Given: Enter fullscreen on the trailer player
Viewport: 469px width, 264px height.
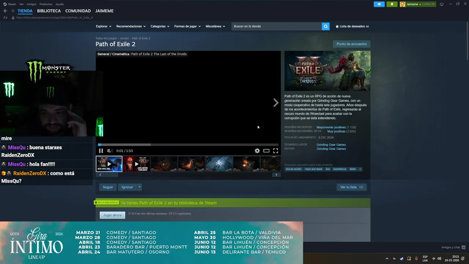Looking at the screenshot, I should click(276, 151).
